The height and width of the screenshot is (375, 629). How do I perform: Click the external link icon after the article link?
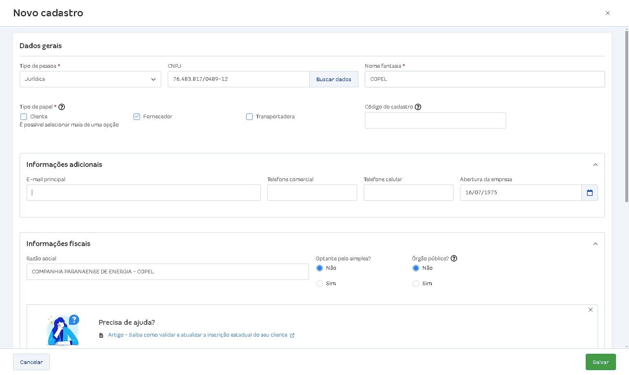point(292,335)
